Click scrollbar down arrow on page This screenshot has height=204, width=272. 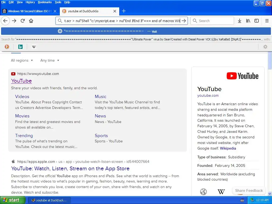[270, 194]
